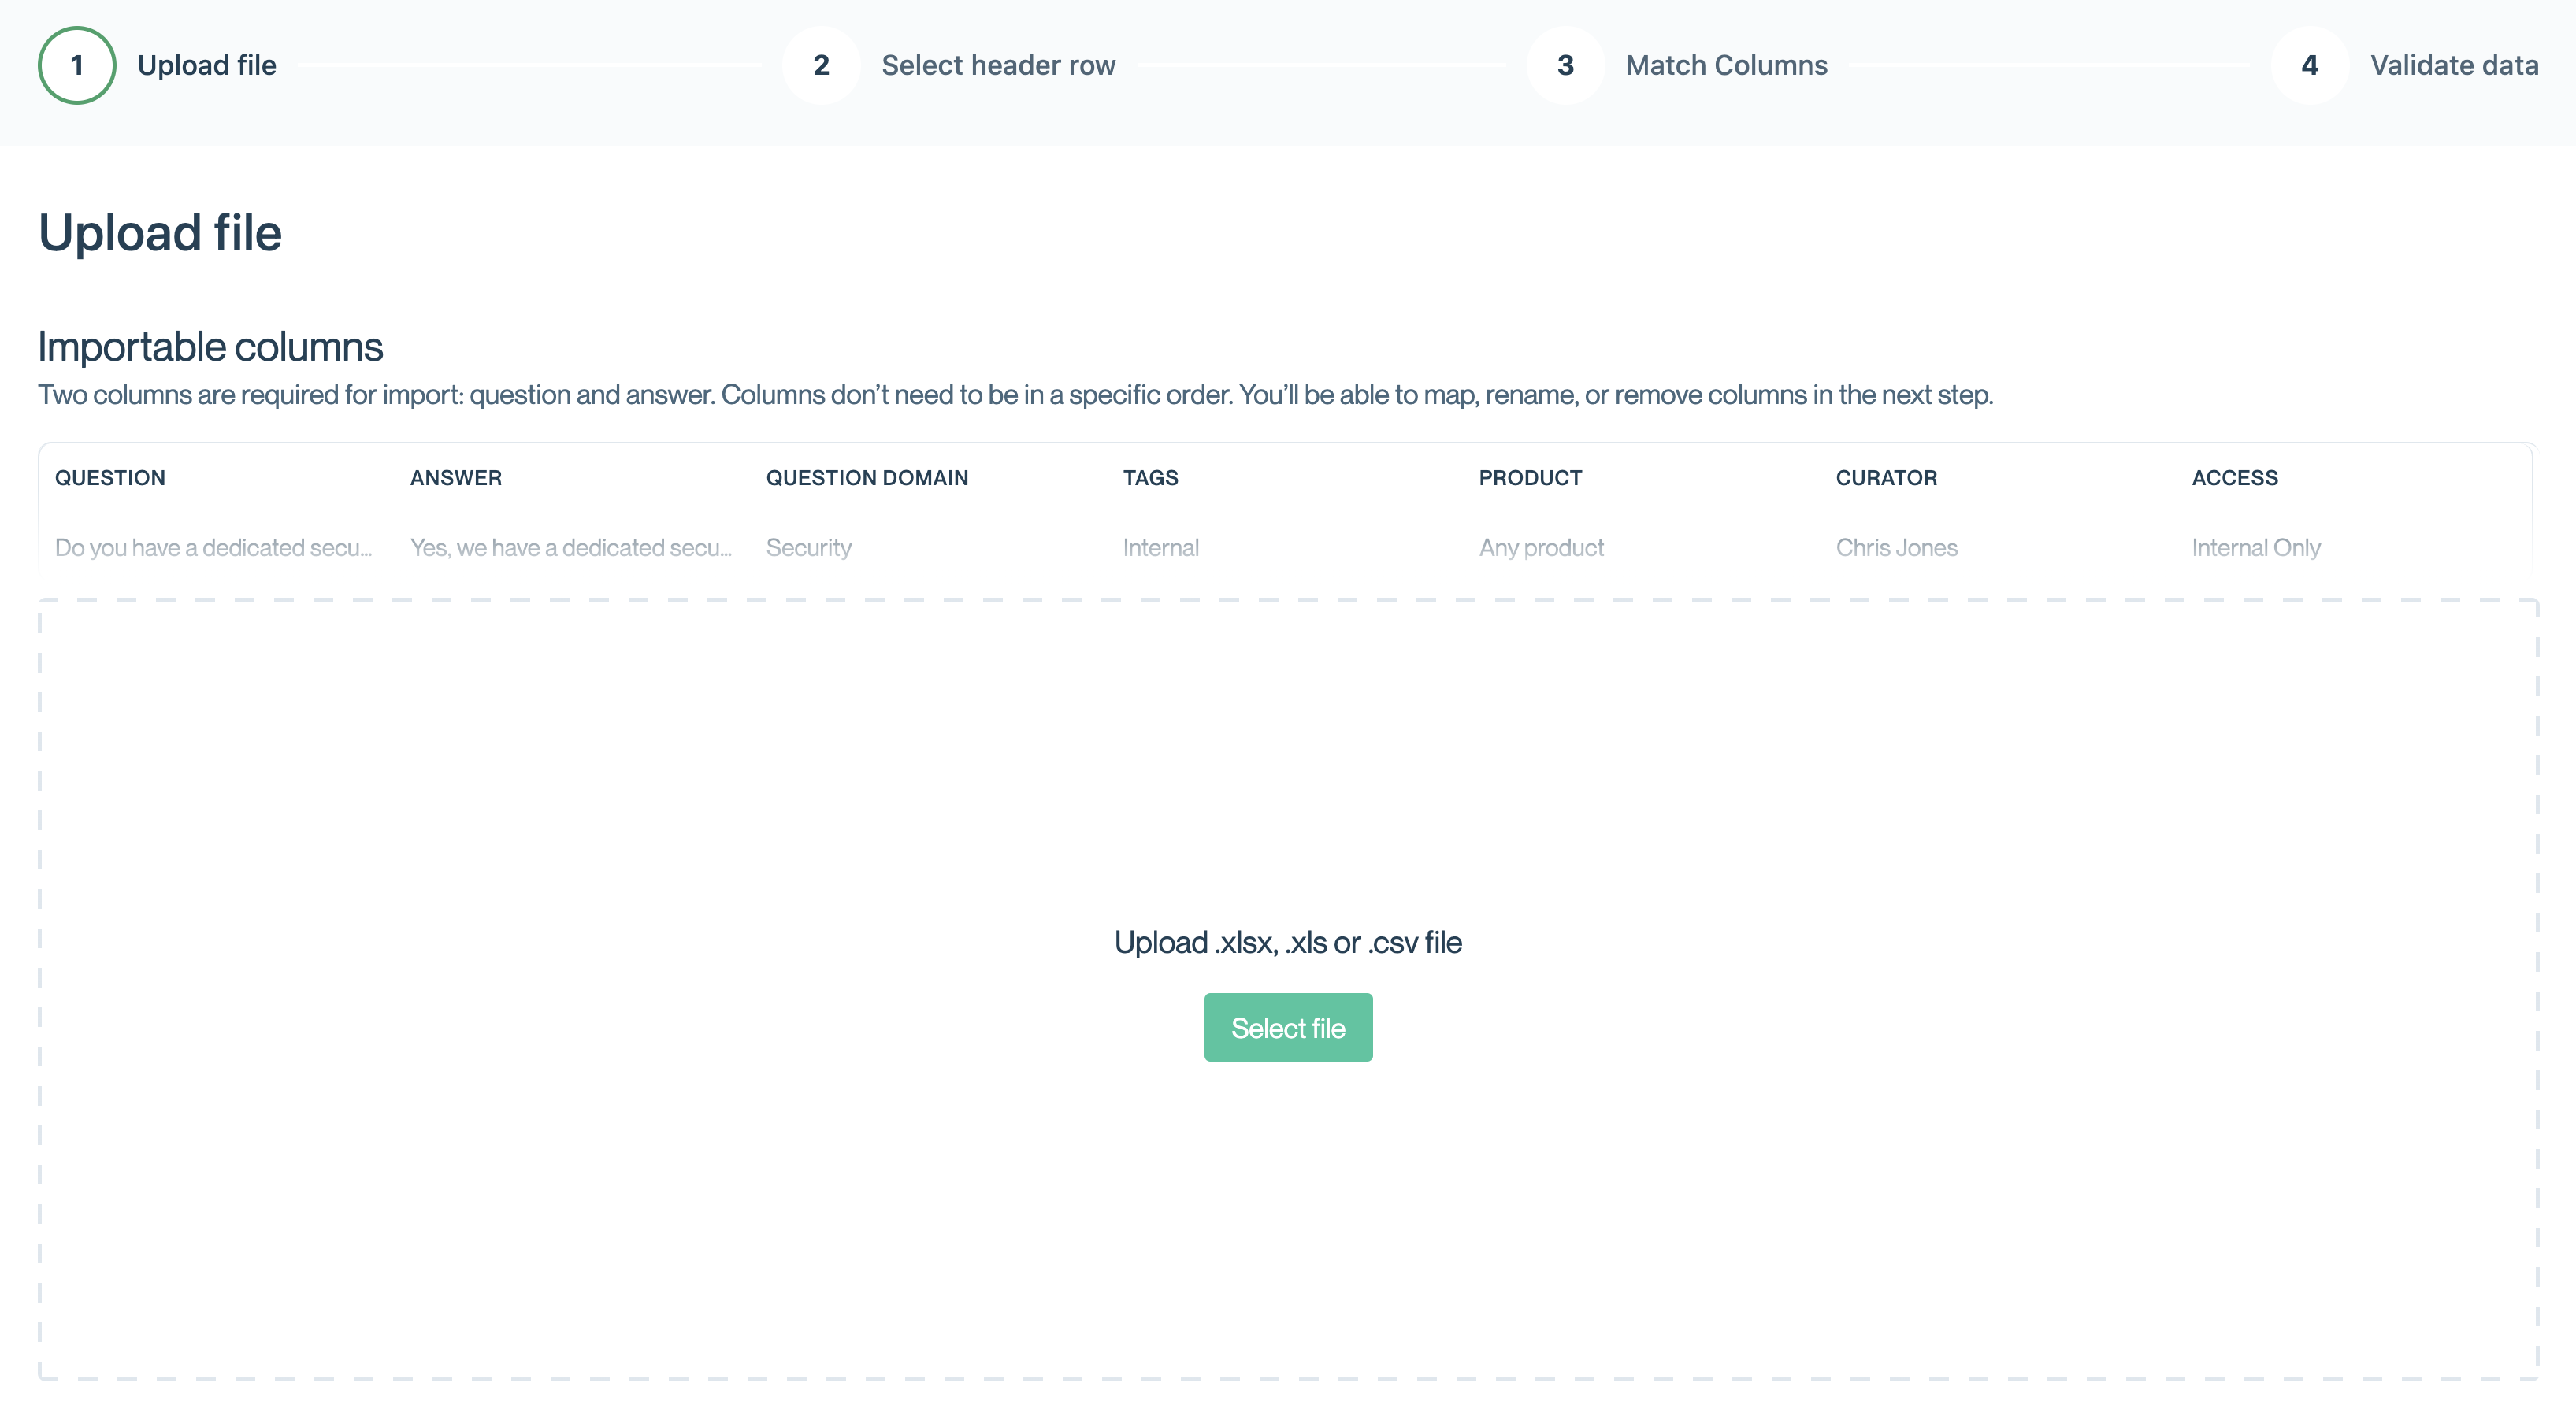Click the QUESTION DOMAIN column header

pos(867,478)
